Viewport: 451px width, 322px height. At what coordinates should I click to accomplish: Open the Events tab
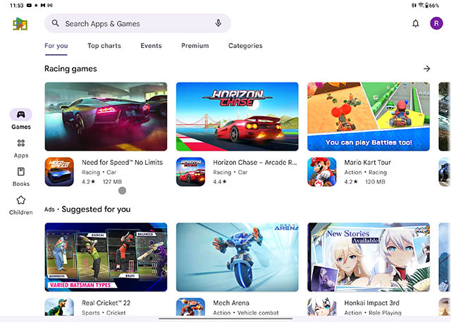[x=151, y=46]
